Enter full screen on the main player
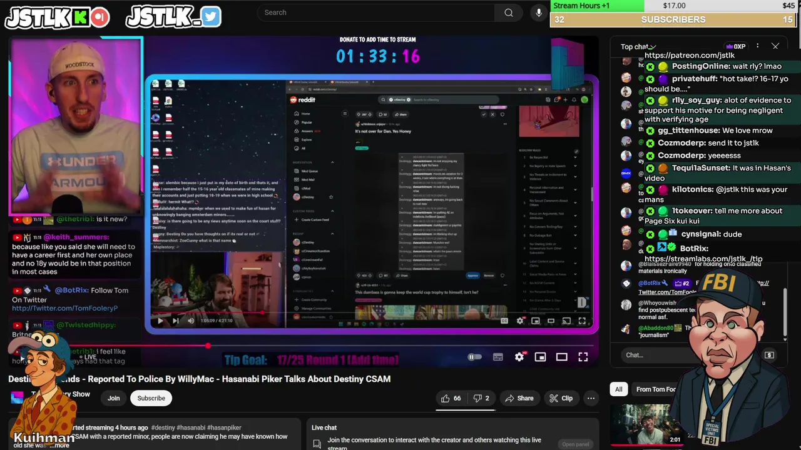 tap(583, 357)
